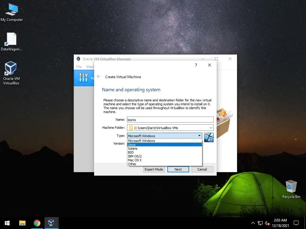Screen dimensions: 306x229
Task: Click the Name field containing loonix
Action: pos(170,120)
